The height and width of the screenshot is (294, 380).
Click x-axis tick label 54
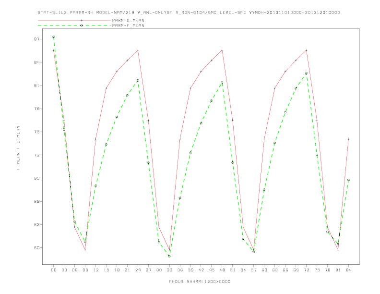click(243, 270)
